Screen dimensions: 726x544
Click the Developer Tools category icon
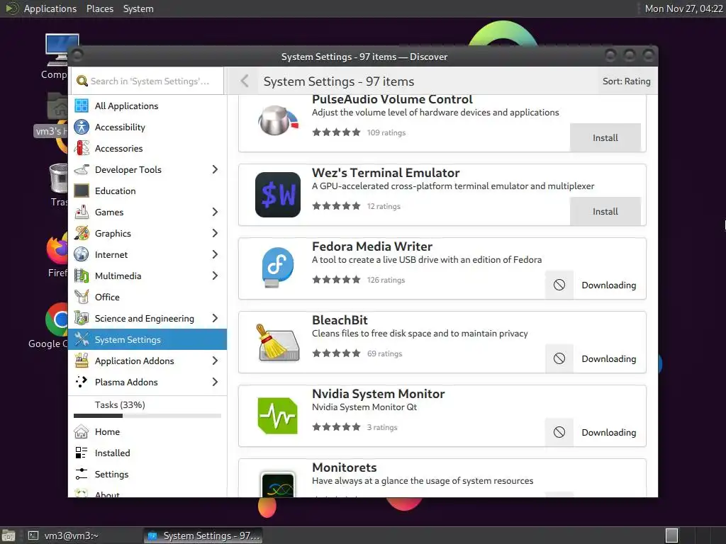(x=82, y=170)
